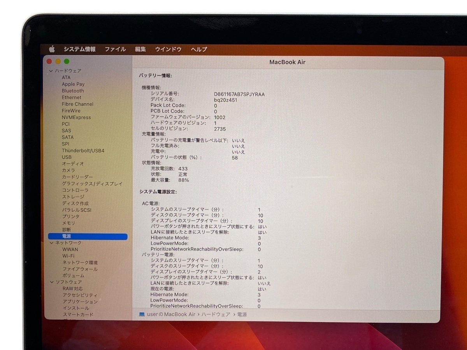Image resolution: width=467 pixels, height=350 pixels.
Task: Select SATA in the sidebar
Action: click(x=68, y=137)
